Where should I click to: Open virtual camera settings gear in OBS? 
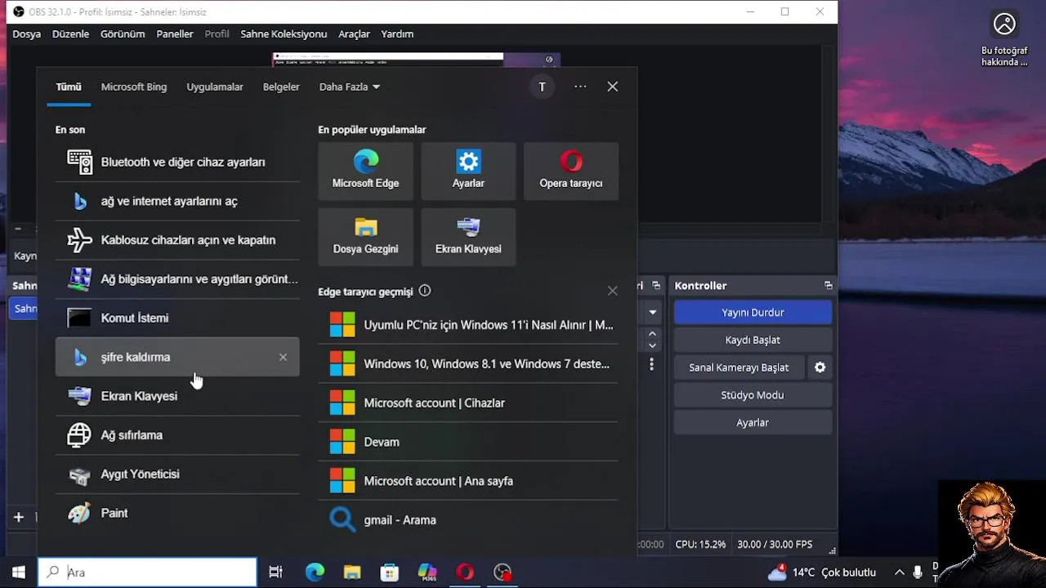point(820,367)
